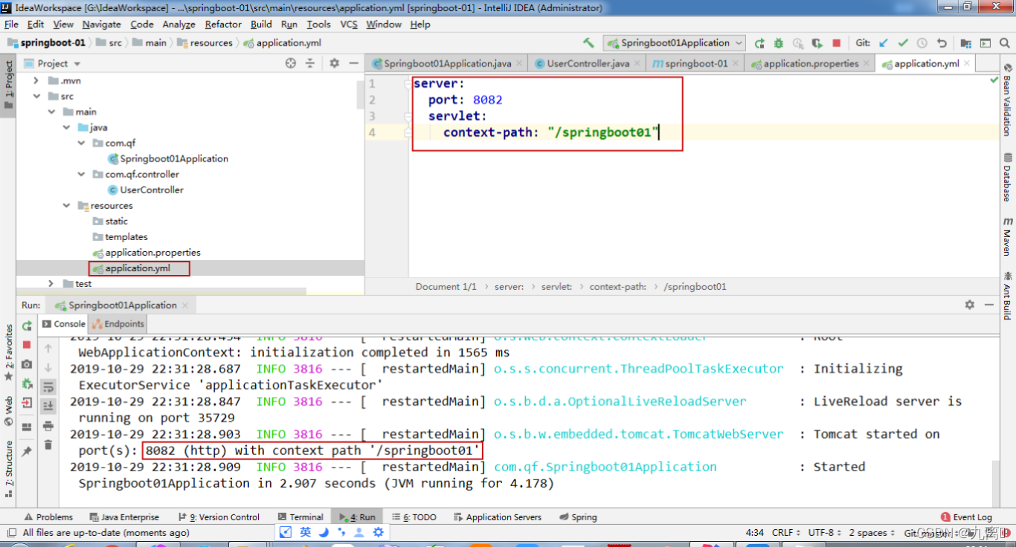
Task: Open the TODO tool window
Action: 414,517
